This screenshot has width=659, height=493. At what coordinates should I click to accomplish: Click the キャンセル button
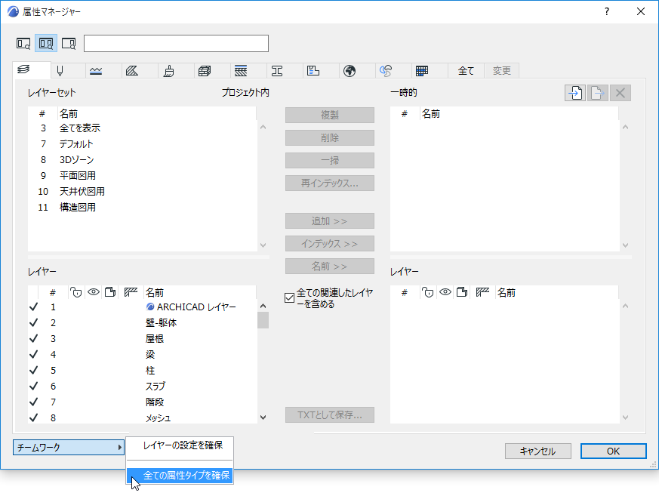tap(538, 451)
